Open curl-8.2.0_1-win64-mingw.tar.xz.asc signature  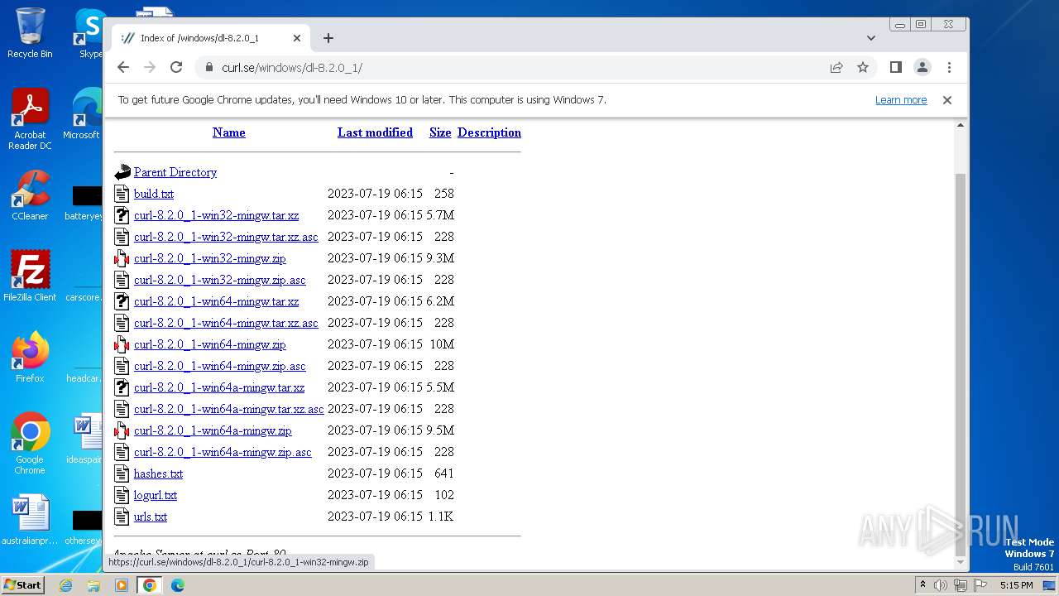(226, 323)
